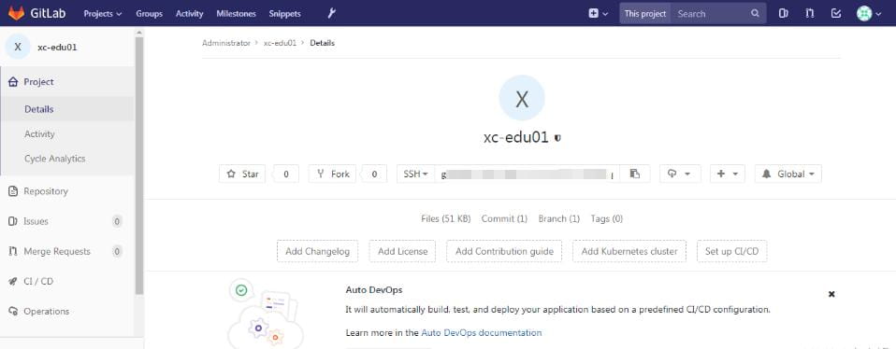The image size is (896, 349).
Task: Open the Global notification dropdown
Action: 788,174
